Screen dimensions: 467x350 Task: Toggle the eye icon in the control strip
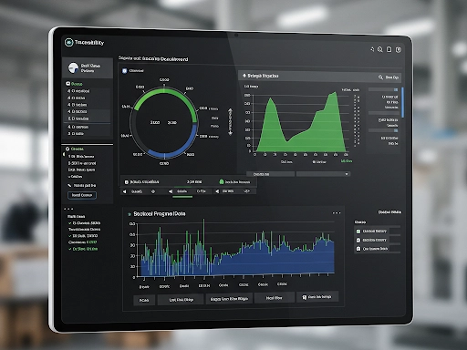246,191
